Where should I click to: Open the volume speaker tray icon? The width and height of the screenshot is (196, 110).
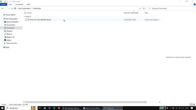[x=183, y=108]
